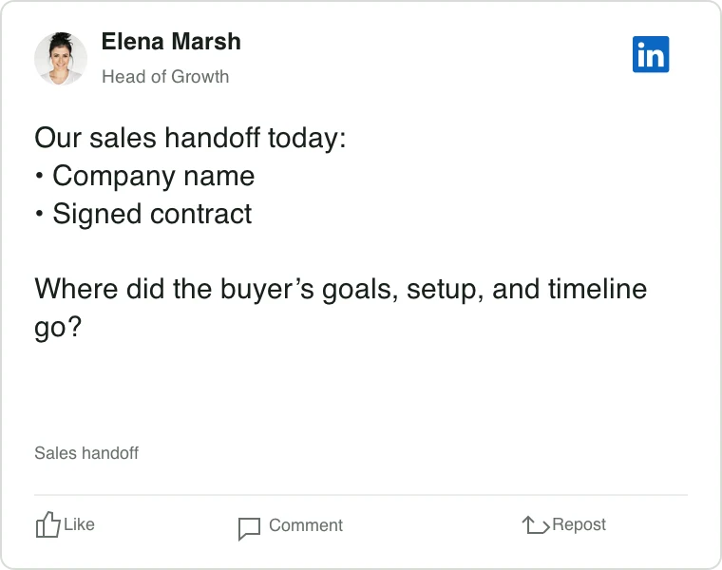This screenshot has width=722, height=570.
Task: Open Elena Marsh's profile photo
Action: click(x=61, y=59)
